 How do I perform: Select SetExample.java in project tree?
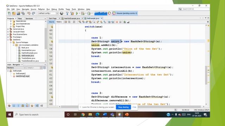pos(27,56)
